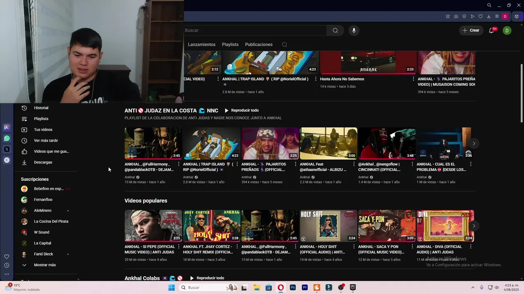The height and width of the screenshot is (294, 524).
Task: Open Opera ad blocker shield icon
Action: coord(464,16)
